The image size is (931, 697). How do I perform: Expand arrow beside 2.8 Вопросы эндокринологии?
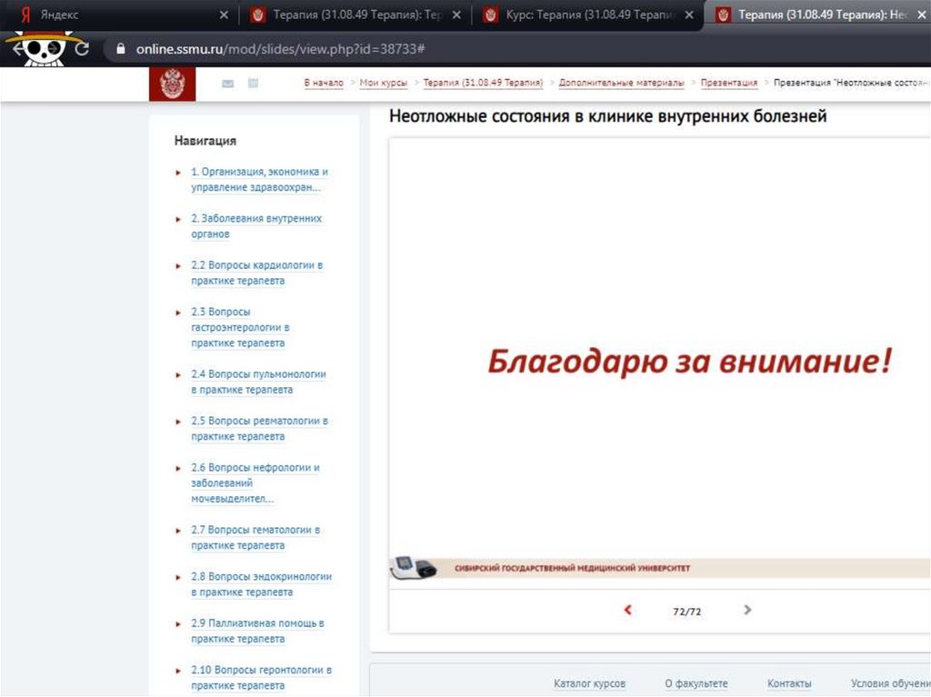pos(178,578)
